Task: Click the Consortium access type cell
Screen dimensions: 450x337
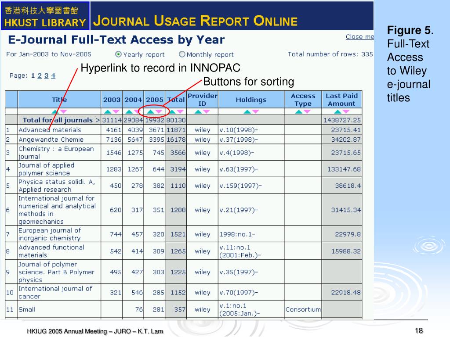Action: [x=303, y=309]
